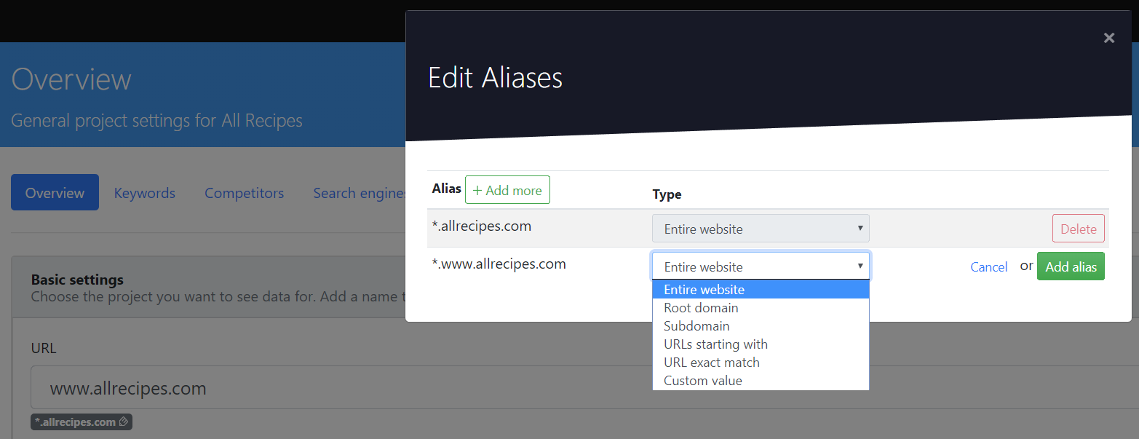Click the 'Type' column header
This screenshot has width=1139, height=439.
pyautogui.click(x=667, y=194)
